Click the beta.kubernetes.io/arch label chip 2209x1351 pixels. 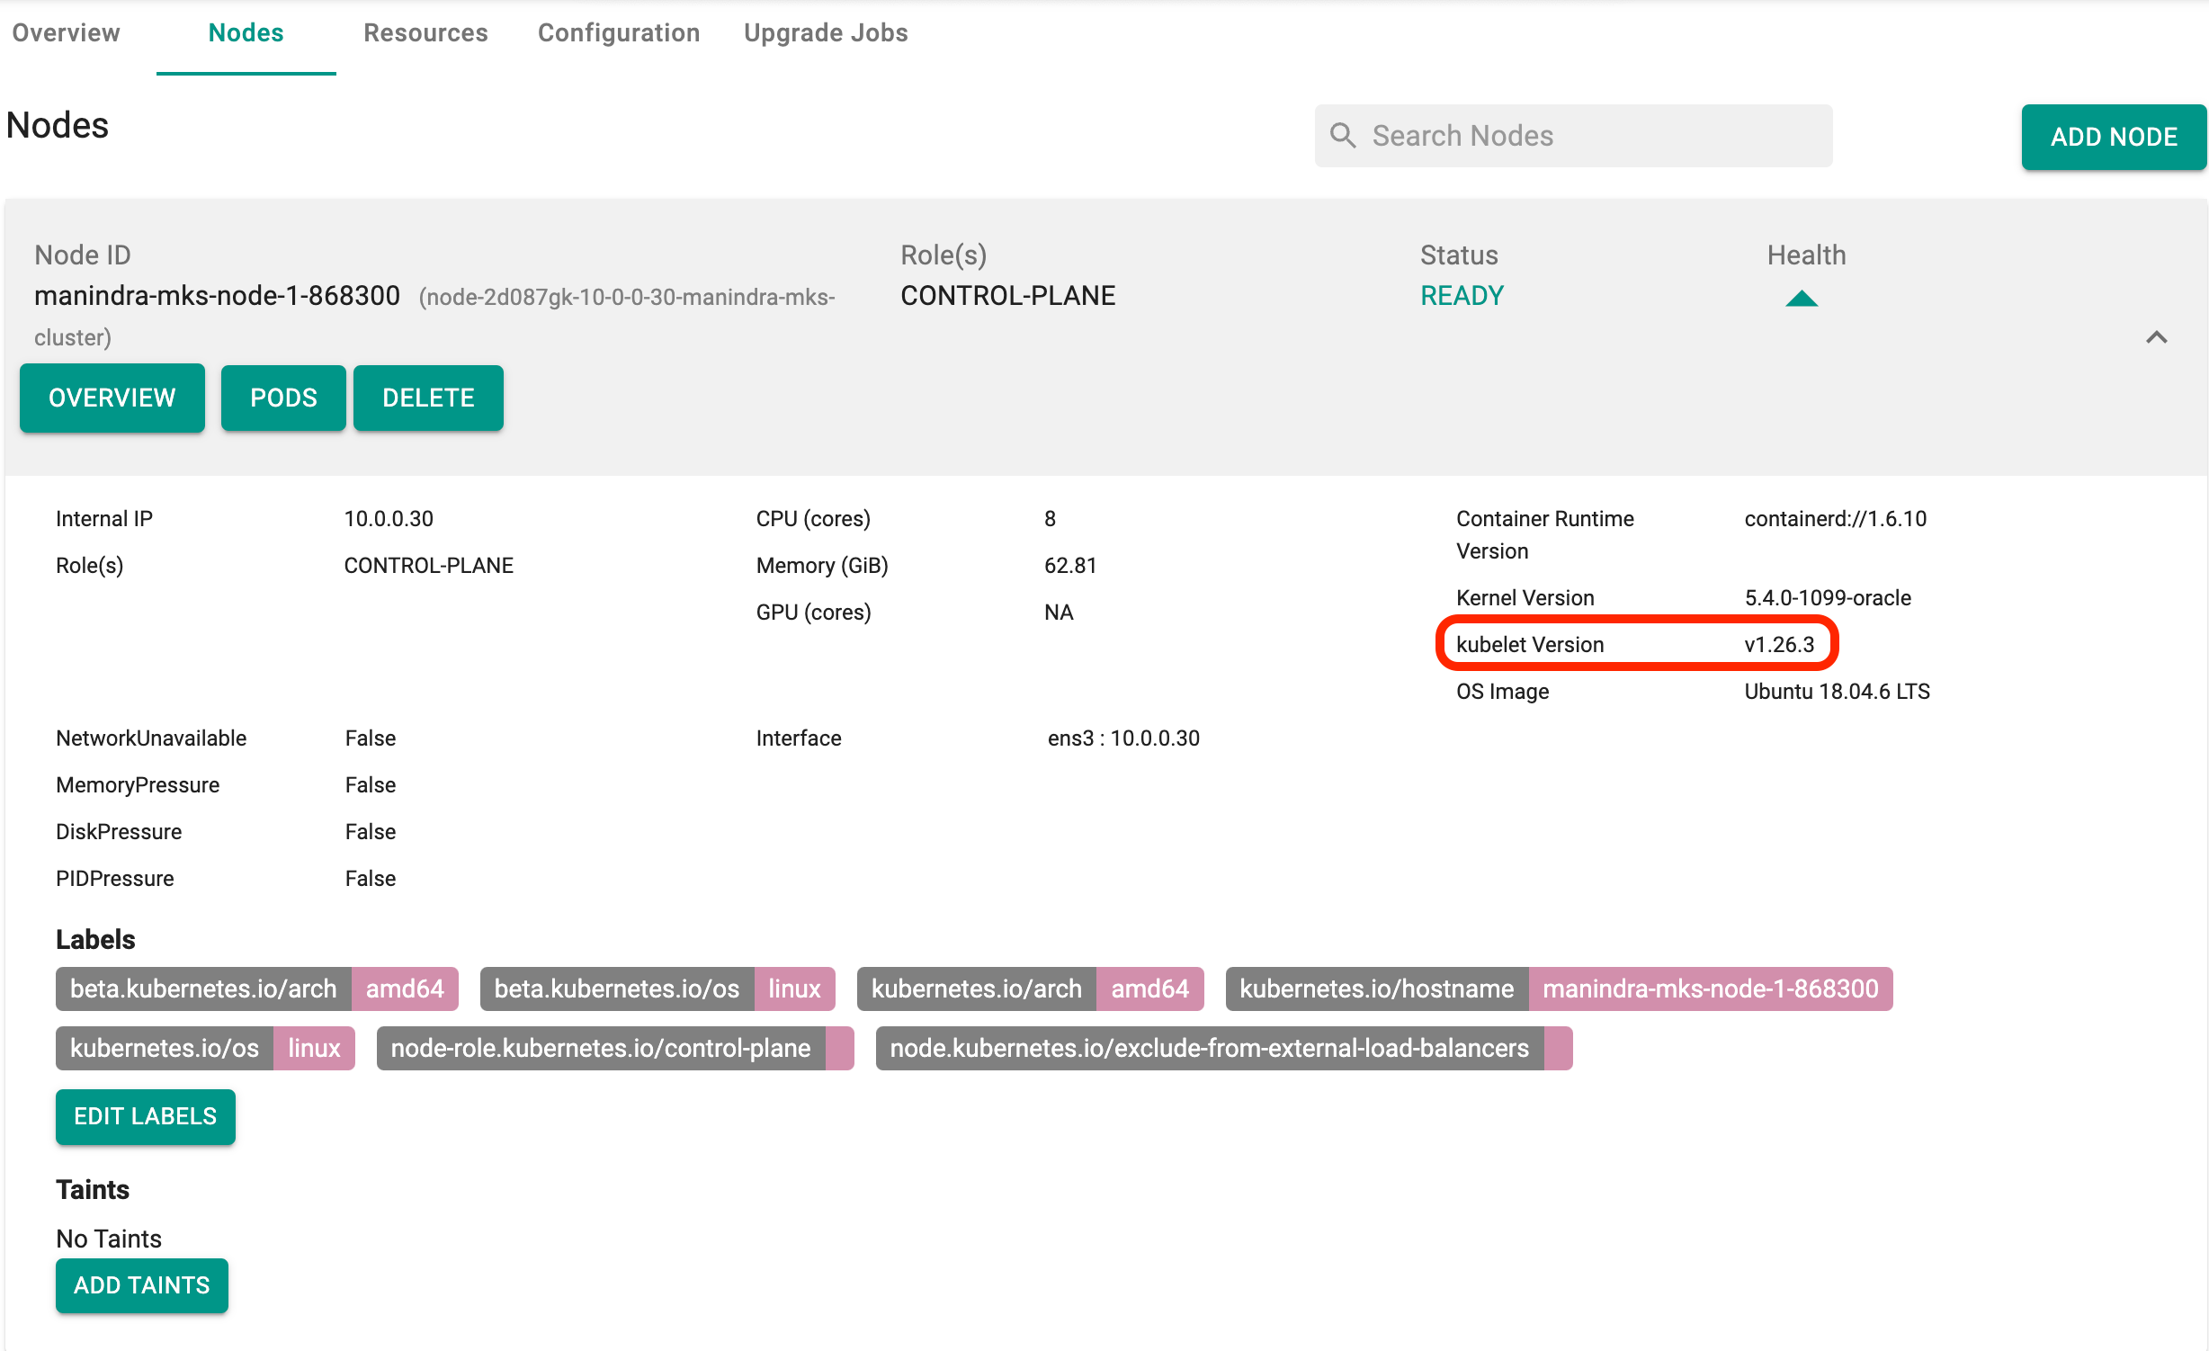(x=257, y=989)
